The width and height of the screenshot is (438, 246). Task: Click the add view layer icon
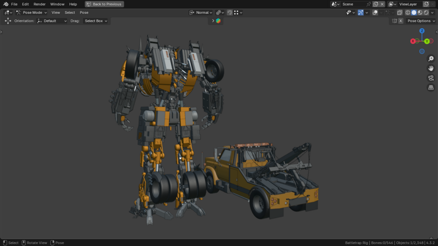pos(426,4)
